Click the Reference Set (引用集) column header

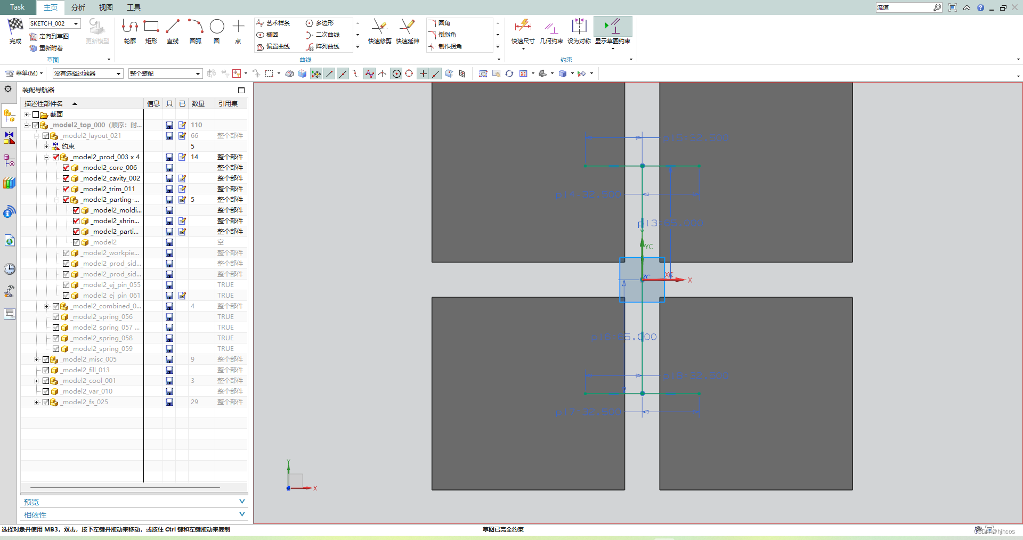coord(231,103)
